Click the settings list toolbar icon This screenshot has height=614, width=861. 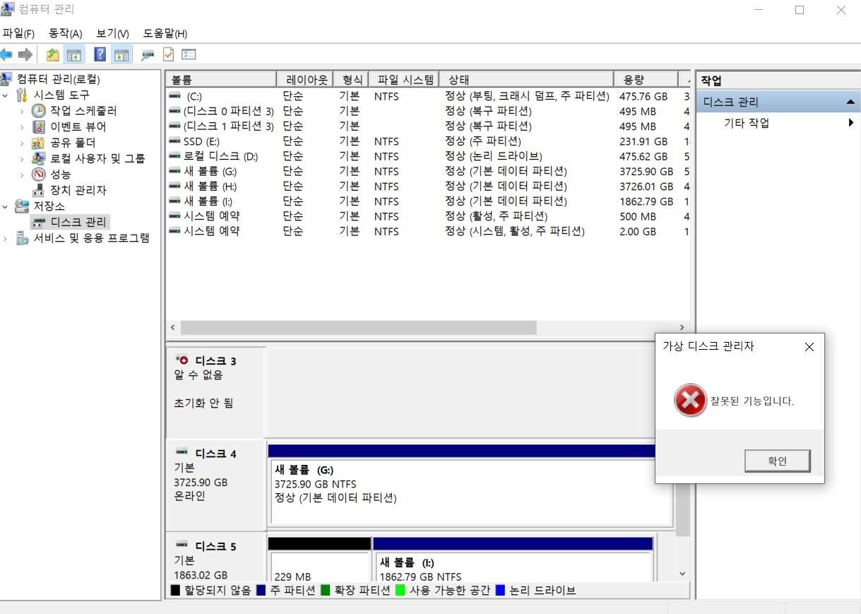click(x=189, y=54)
